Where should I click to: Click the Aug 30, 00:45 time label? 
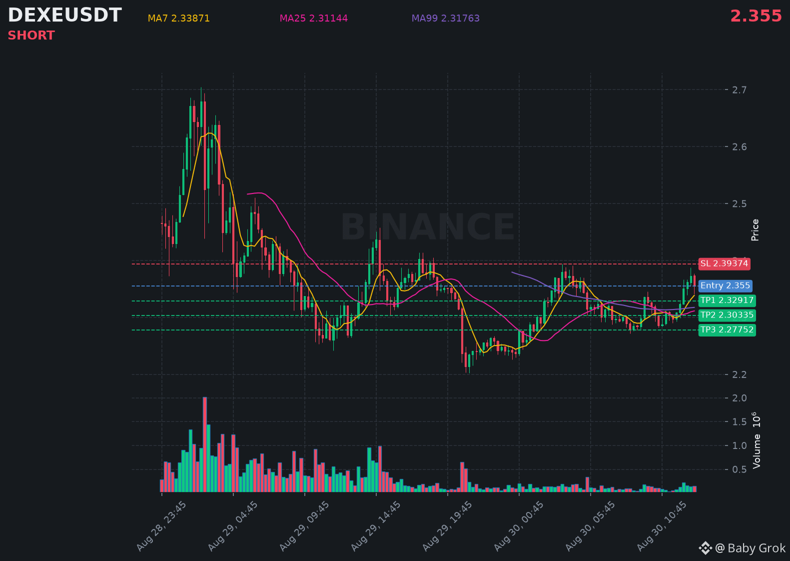[519, 526]
